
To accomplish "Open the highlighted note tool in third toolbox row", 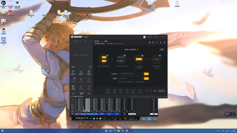I will coord(73,87).
